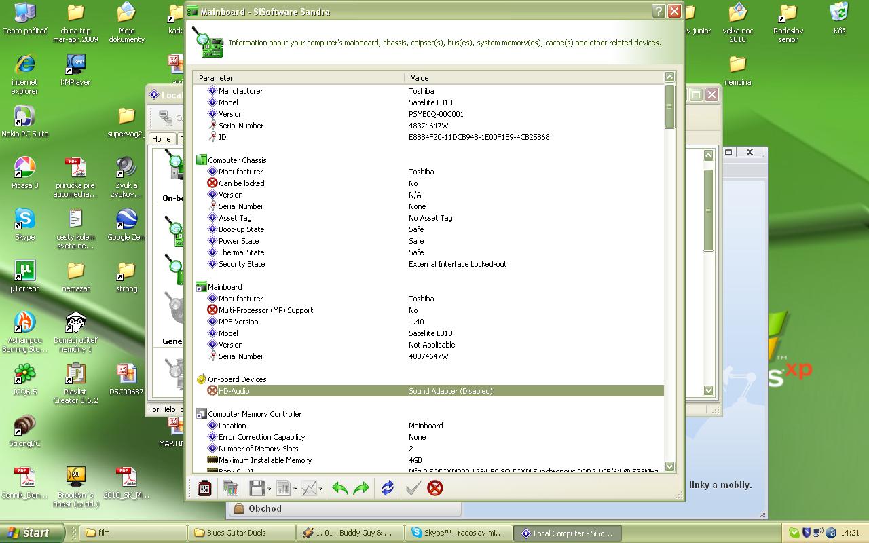Open the Ashampoo Burning Studio desktop shortcut

coord(25,333)
